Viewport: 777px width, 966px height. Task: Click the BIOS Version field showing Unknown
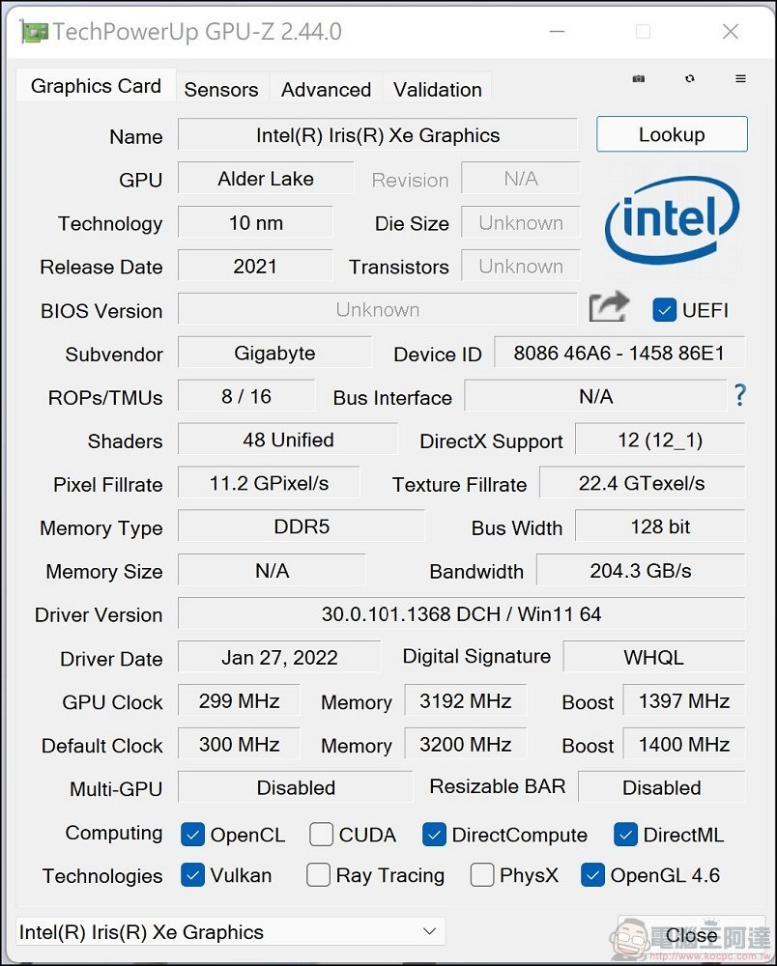[x=378, y=309]
